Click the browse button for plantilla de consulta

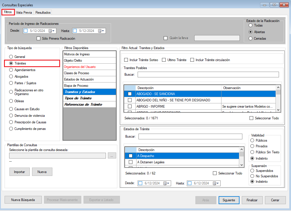(112, 156)
